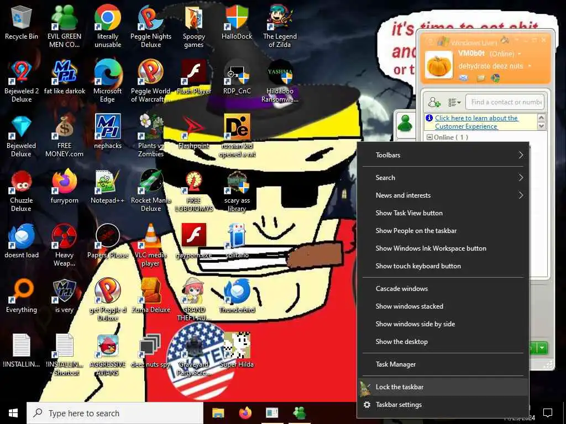Viewport: 566px width, 424px height.
Task: Toggle Show Windows Ink Workspace button
Action: click(443, 248)
